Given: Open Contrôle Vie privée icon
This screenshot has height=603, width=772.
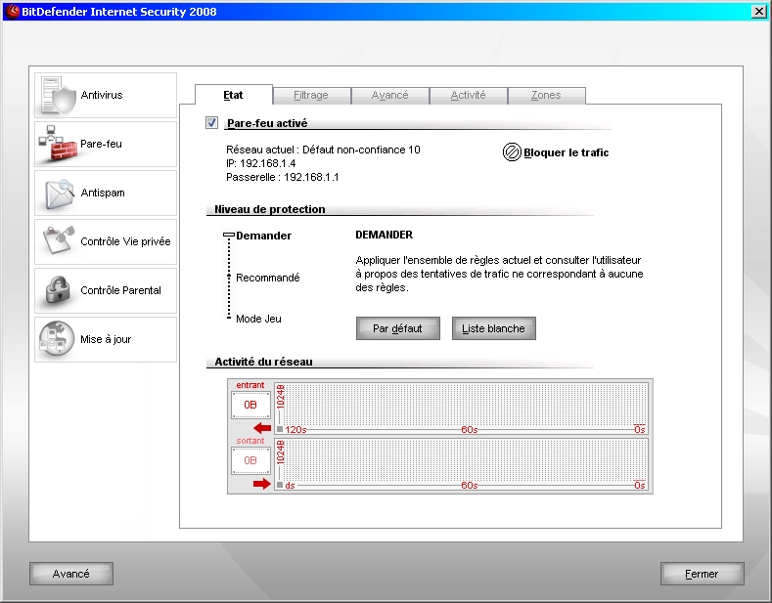Looking at the screenshot, I should point(57,241).
